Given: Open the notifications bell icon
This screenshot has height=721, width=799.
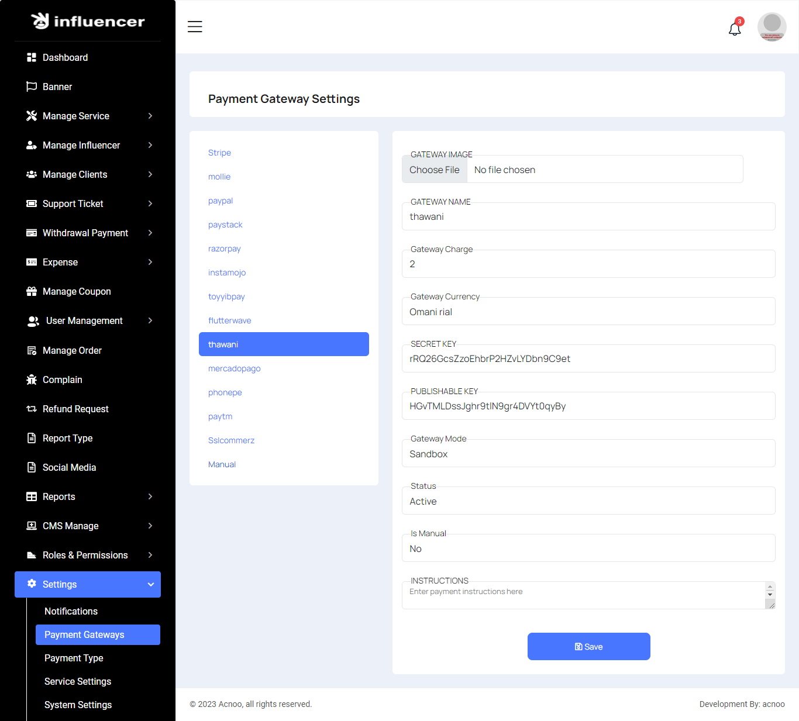Looking at the screenshot, I should [735, 29].
